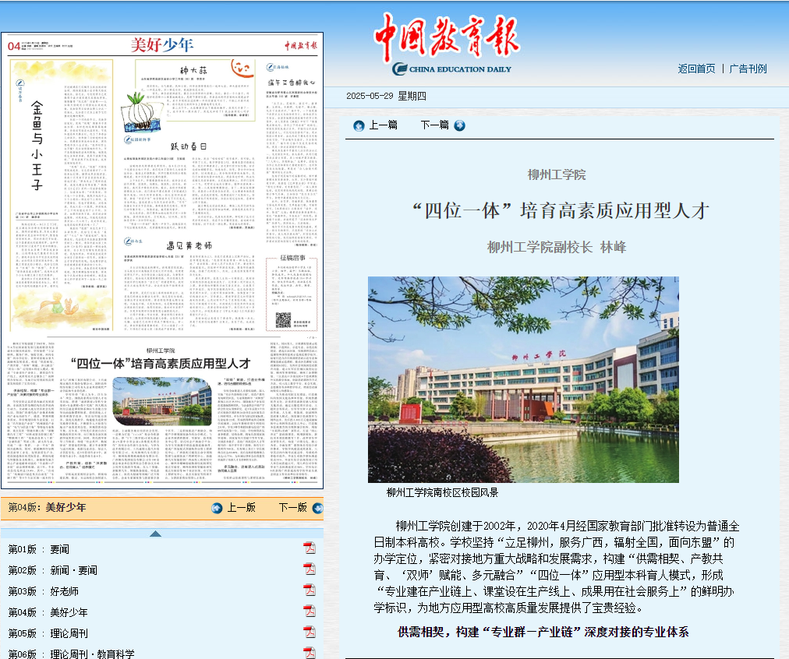
Task: Open PDF icon for 第02版 新闻·要闻
Action: click(309, 569)
